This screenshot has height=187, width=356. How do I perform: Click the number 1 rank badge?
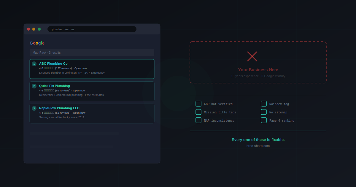34,64
